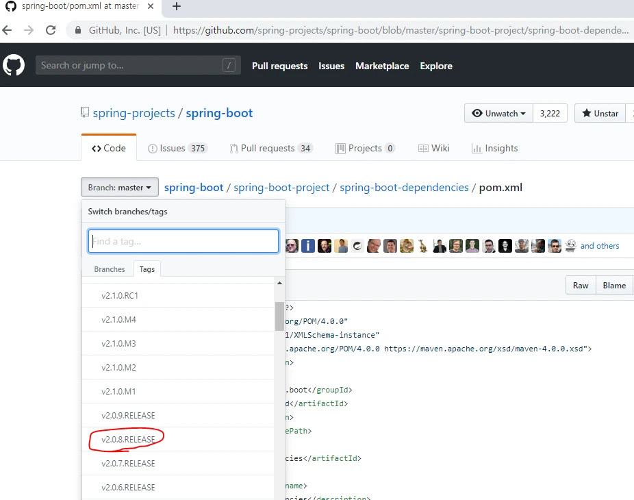Switch to the Branches tab in switcher
Image resolution: width=634 pixels, height=500 pixels.
[x=109, y=269]
